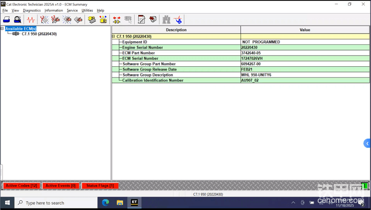Open Microsoft Edge from the taskbar
The image size is (371, 210).
click(105, 203)
